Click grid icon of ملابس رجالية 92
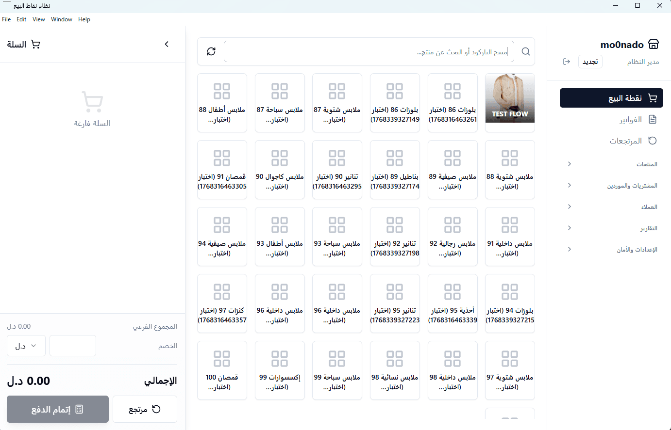The image size is (671, 430). pos(453,225)
